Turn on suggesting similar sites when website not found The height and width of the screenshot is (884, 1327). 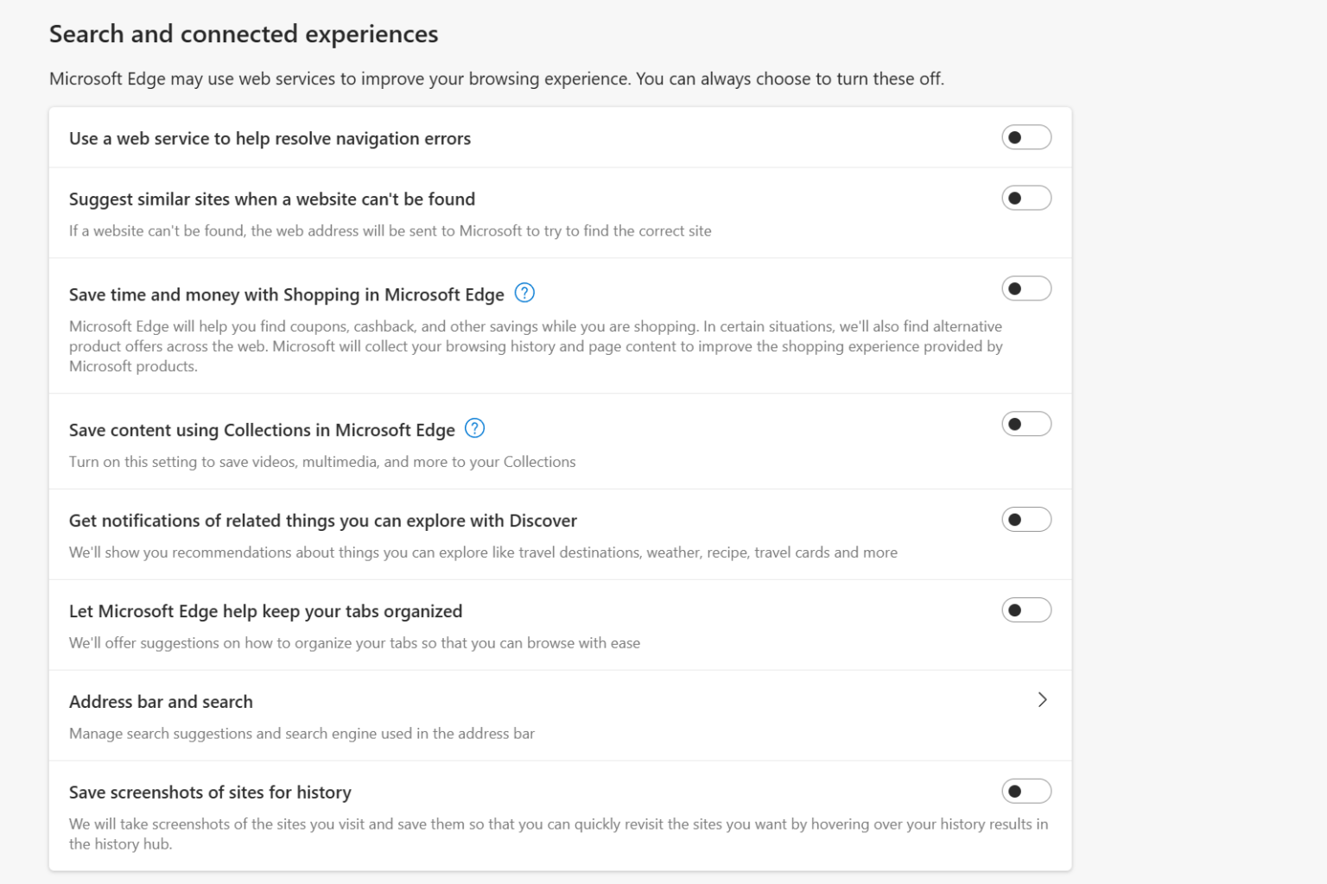click(1026, 198)
